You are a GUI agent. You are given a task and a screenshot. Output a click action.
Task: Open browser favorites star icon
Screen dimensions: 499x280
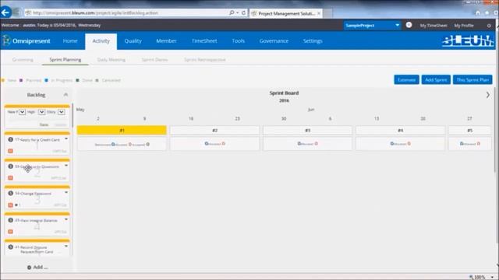[487, 12]
